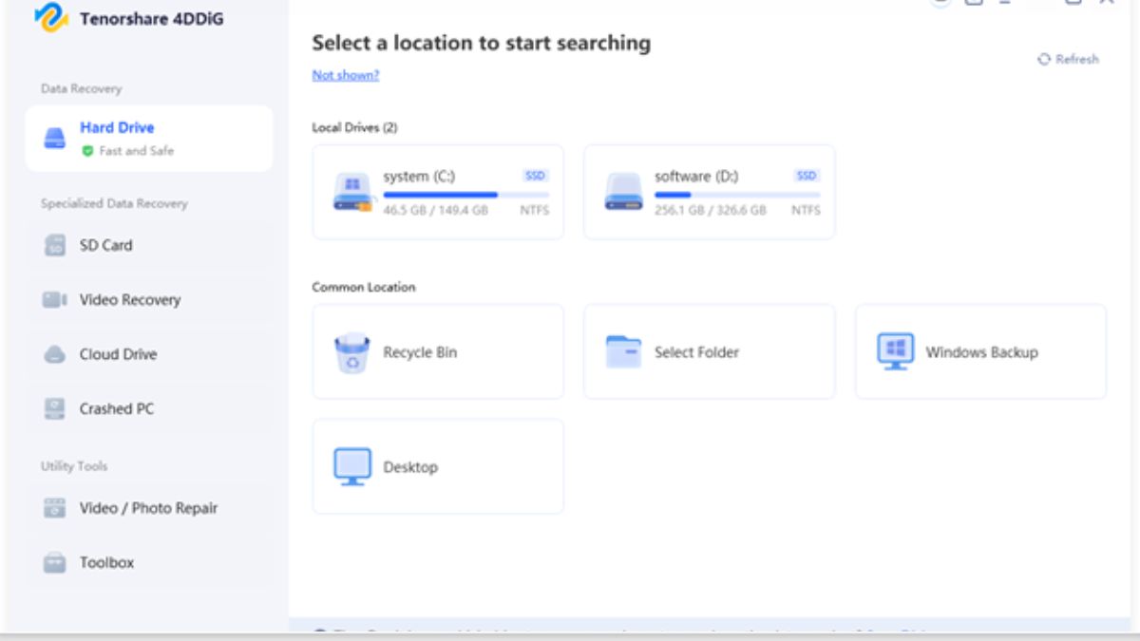Screen dimensions: 1140x641
Task: Click the 46.5 GB / 149.4 GB text
Action: [x=435, y=211]
